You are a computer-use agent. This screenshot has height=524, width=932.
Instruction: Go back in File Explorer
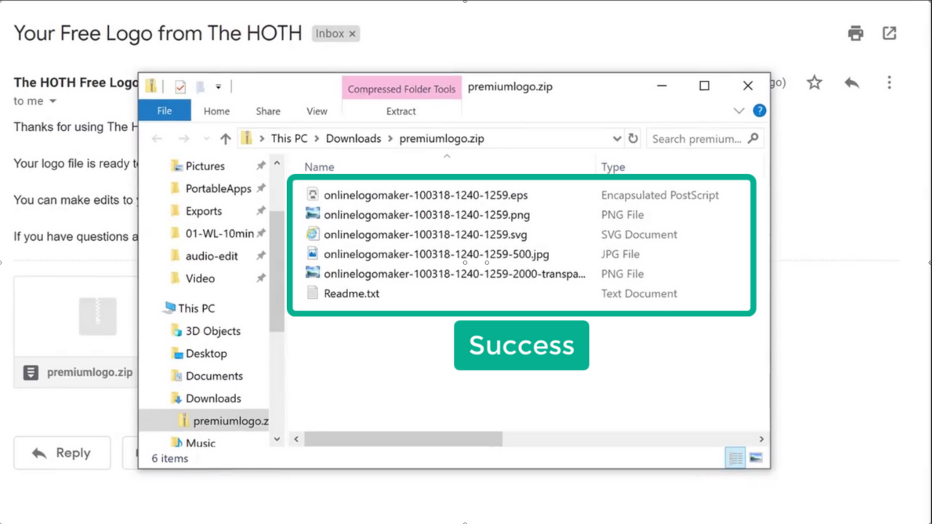[x=157, y=138]
